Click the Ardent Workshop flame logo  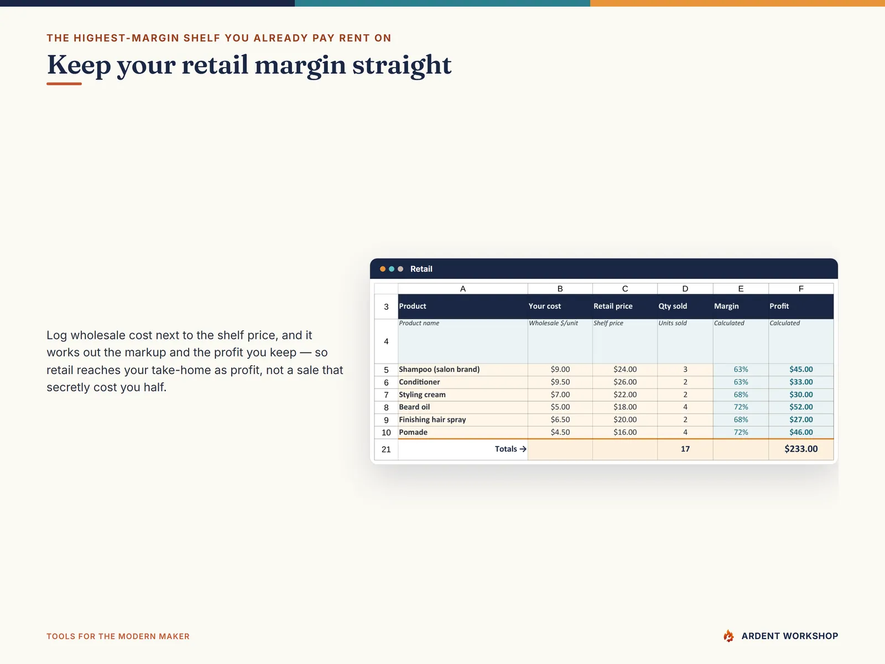coord(729,636)
